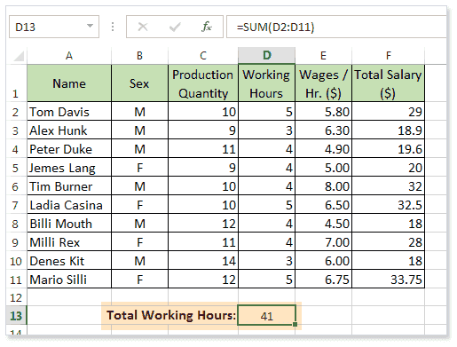Click the Total Working Hours label
457x347 pixels.
point(171,315)
